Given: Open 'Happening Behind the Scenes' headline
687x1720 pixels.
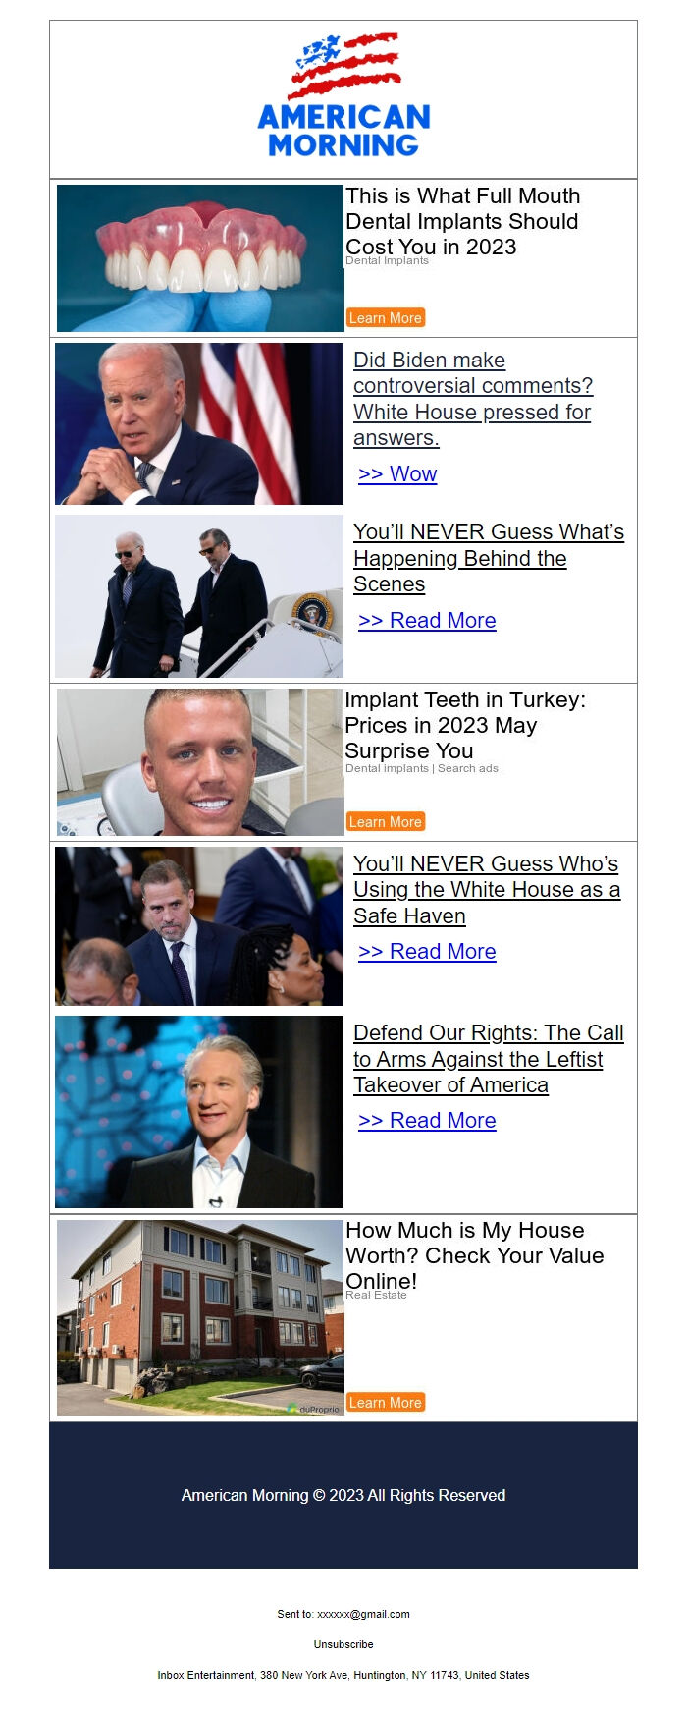Looking at the screenshot, I should click(x=489, y=558).
